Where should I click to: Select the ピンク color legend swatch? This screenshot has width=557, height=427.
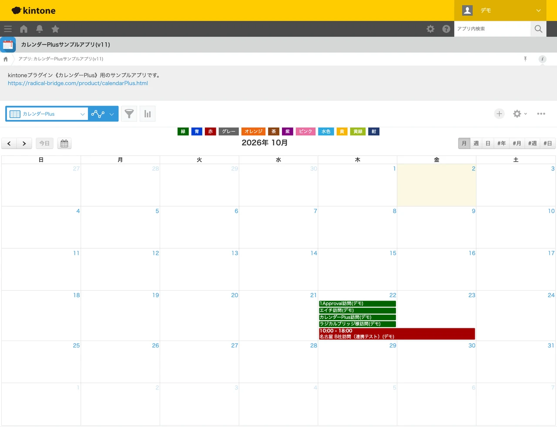tap(305, 132)
